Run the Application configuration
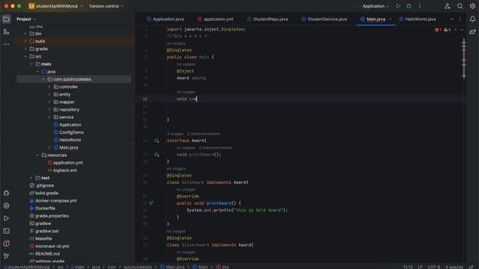Screen dimensions: 479x269 click(398, 6)
